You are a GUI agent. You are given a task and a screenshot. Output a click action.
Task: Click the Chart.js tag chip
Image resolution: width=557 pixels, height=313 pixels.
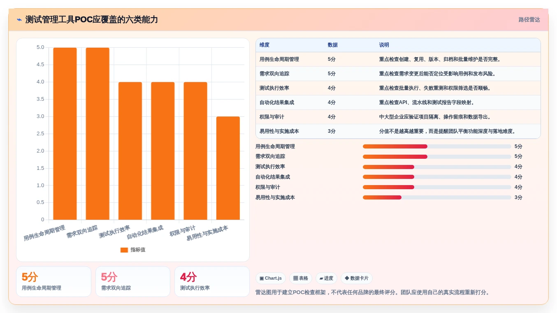271,278
